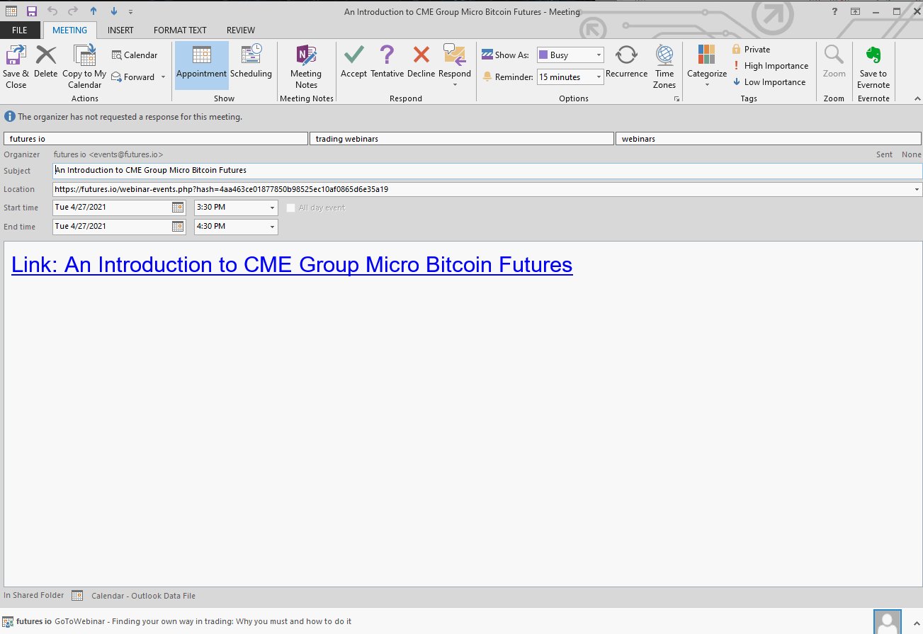
Task: Open the Categorize color menu
Action: [x=707, y=67]
